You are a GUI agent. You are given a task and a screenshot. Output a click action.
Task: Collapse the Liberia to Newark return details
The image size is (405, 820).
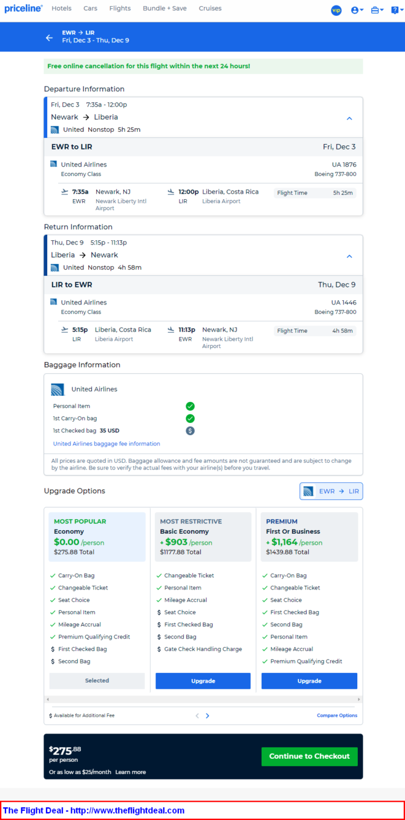(x=349, y=257)
